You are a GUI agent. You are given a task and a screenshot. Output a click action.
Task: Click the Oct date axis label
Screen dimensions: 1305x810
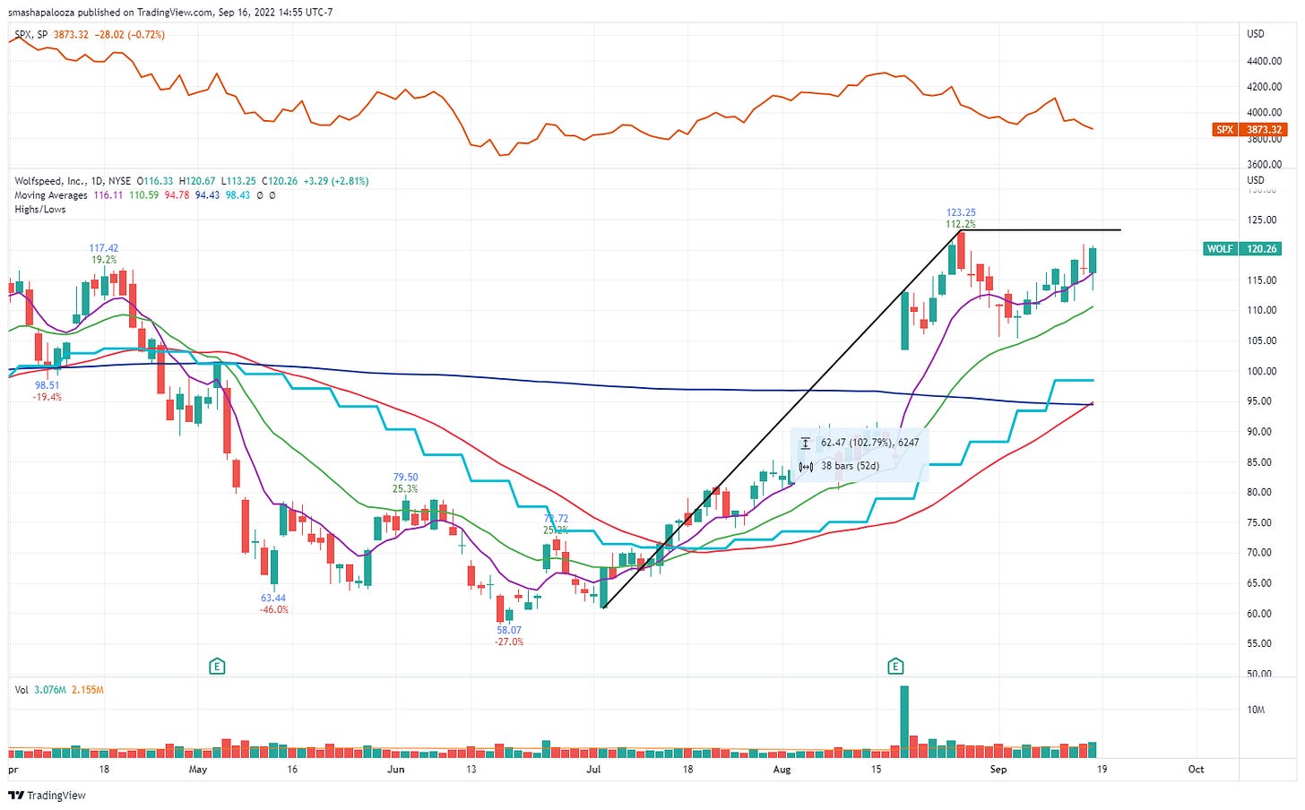click(x=1196, y=769)
